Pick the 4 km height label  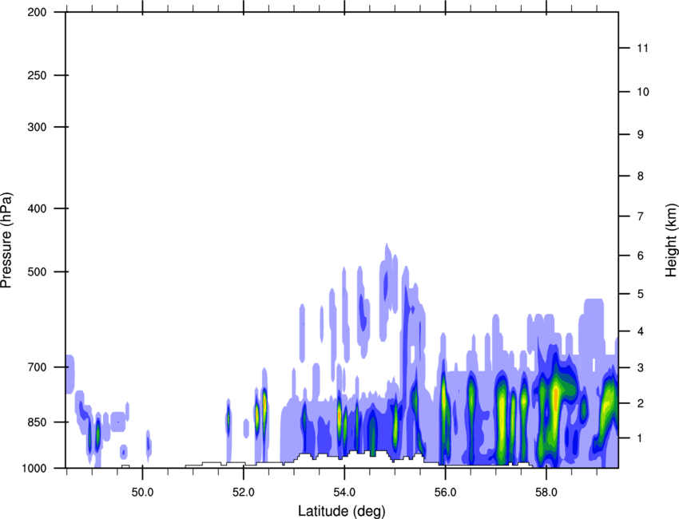(x=640, y=331)
